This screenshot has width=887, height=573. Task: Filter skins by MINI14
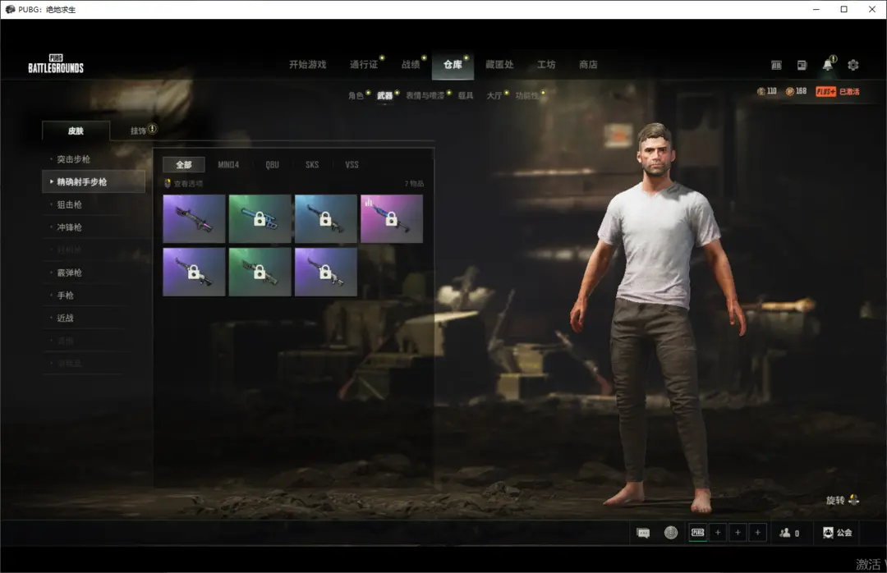[228, 165]
